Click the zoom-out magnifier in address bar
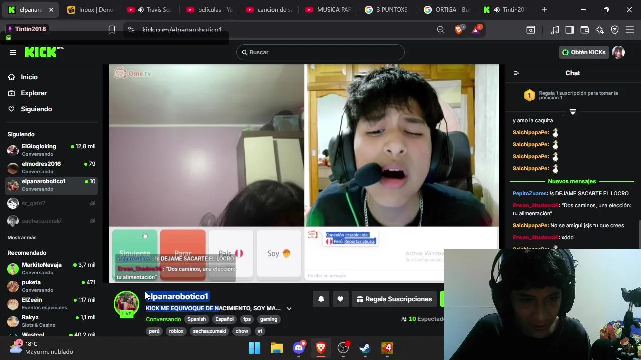This screenshot has height=360, width=641. coord(440,30)
